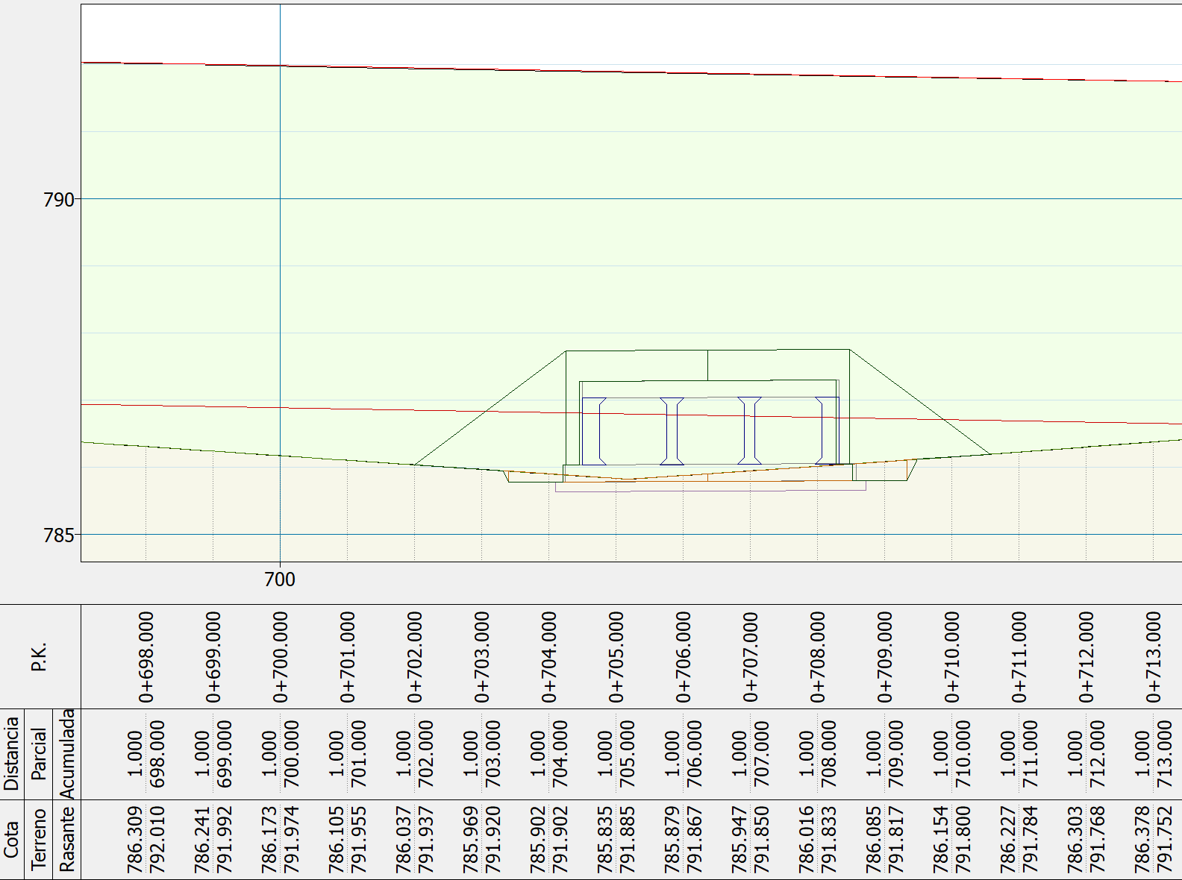Select the 700 station label below the profile

280,579
